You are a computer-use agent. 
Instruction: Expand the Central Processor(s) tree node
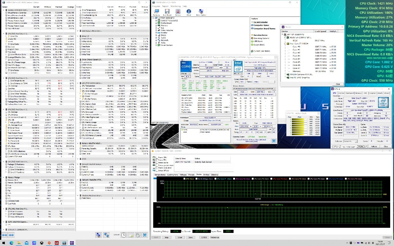pos(156,20)
